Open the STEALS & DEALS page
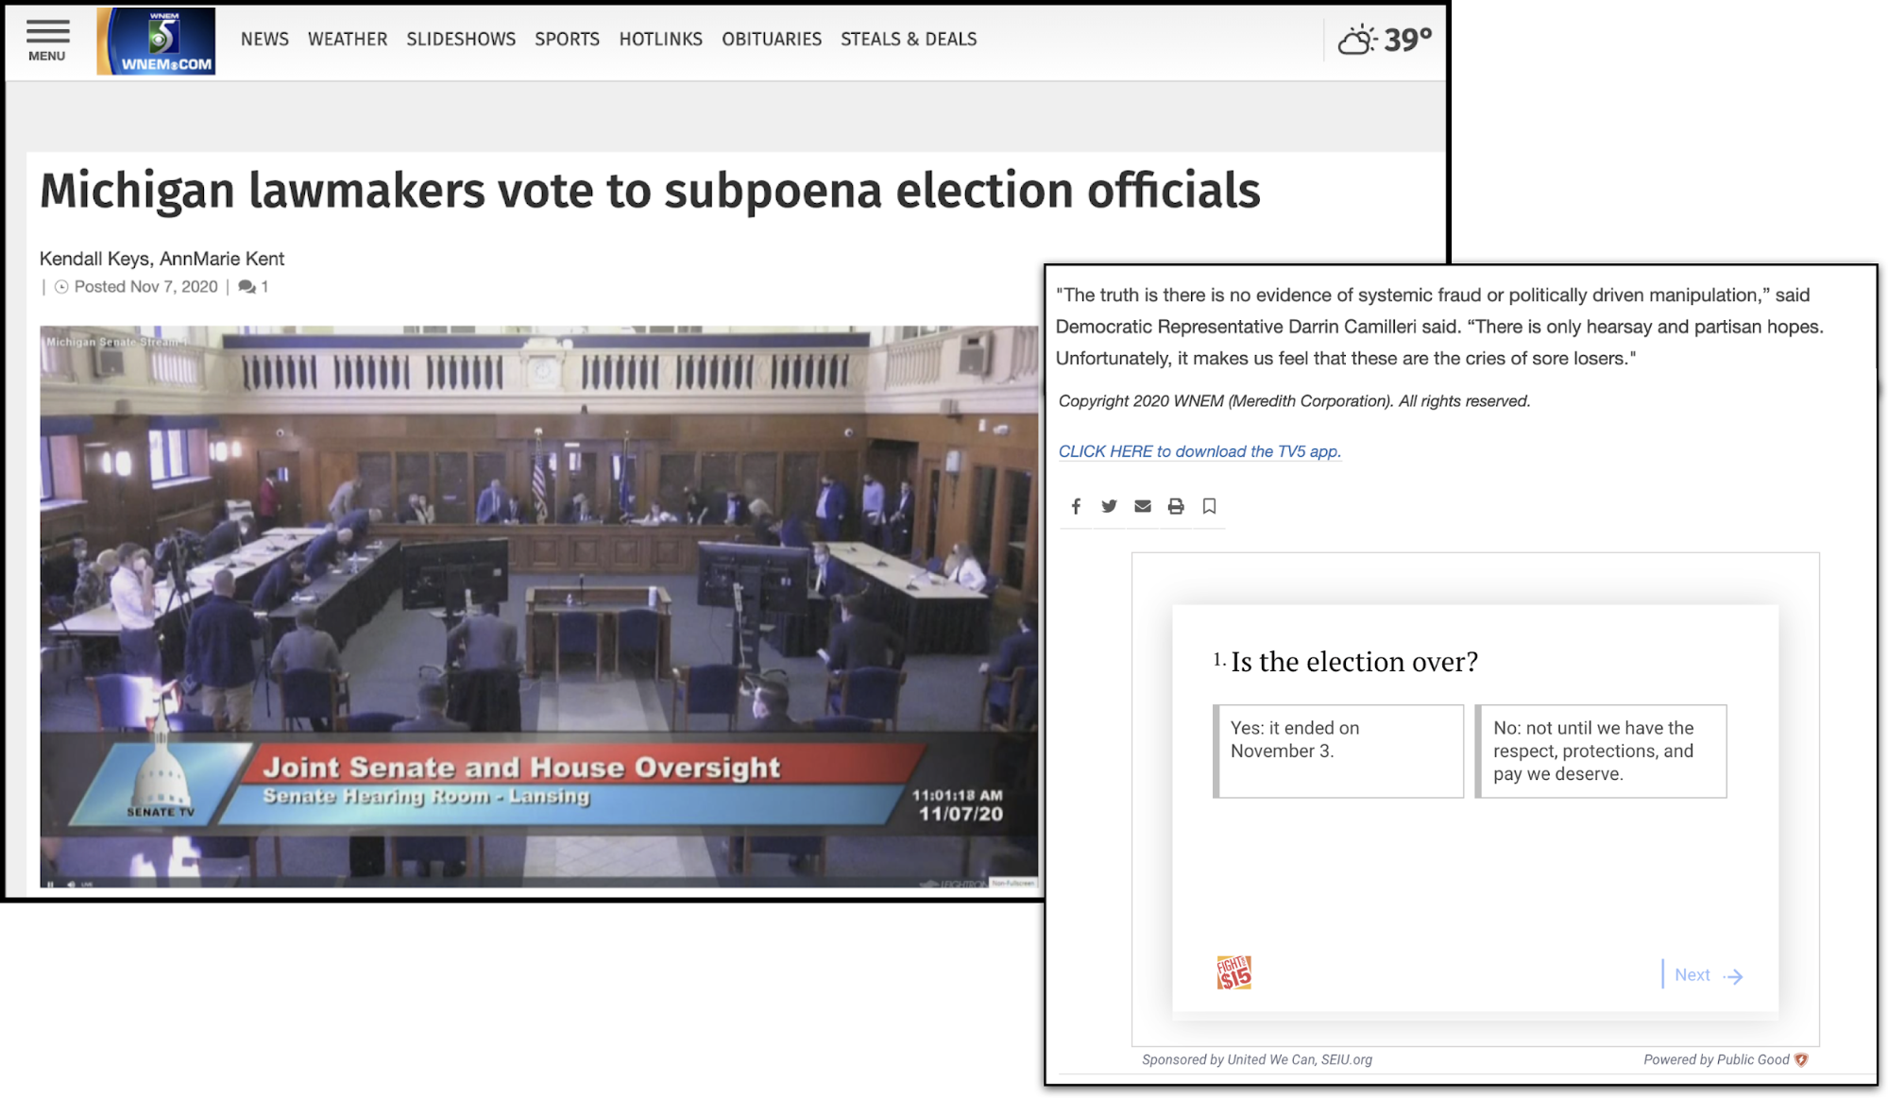Image resolution: width=1888 pixels, height=1098 pixels. 908,39
